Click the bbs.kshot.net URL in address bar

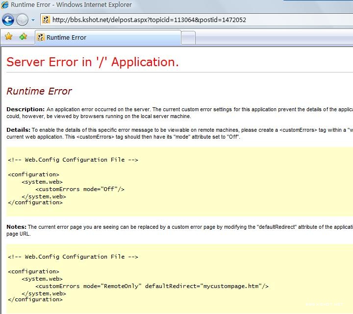[x=149, y=20]
